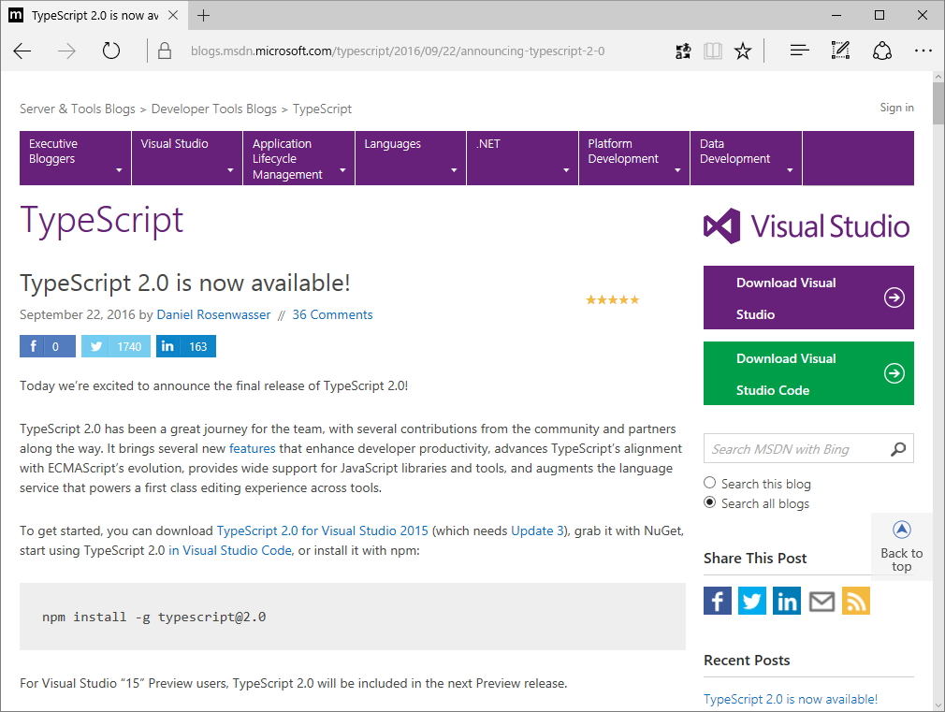Image resolution: width=945 pixels, height=712 pixels.
Task: Expand the Languages menu
Action: (x=411, y=158)
